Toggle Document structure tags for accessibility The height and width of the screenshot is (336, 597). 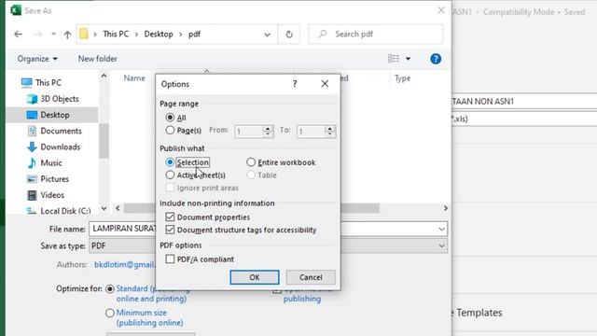(x=170, y=230)
